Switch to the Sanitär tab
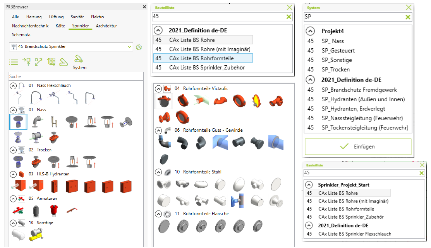 pyautogui.click(x=77, y=17)
